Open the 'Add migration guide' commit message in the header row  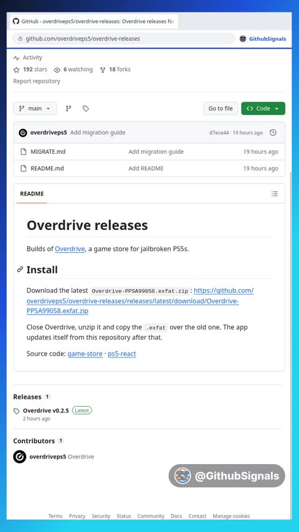tap(98, 133)
